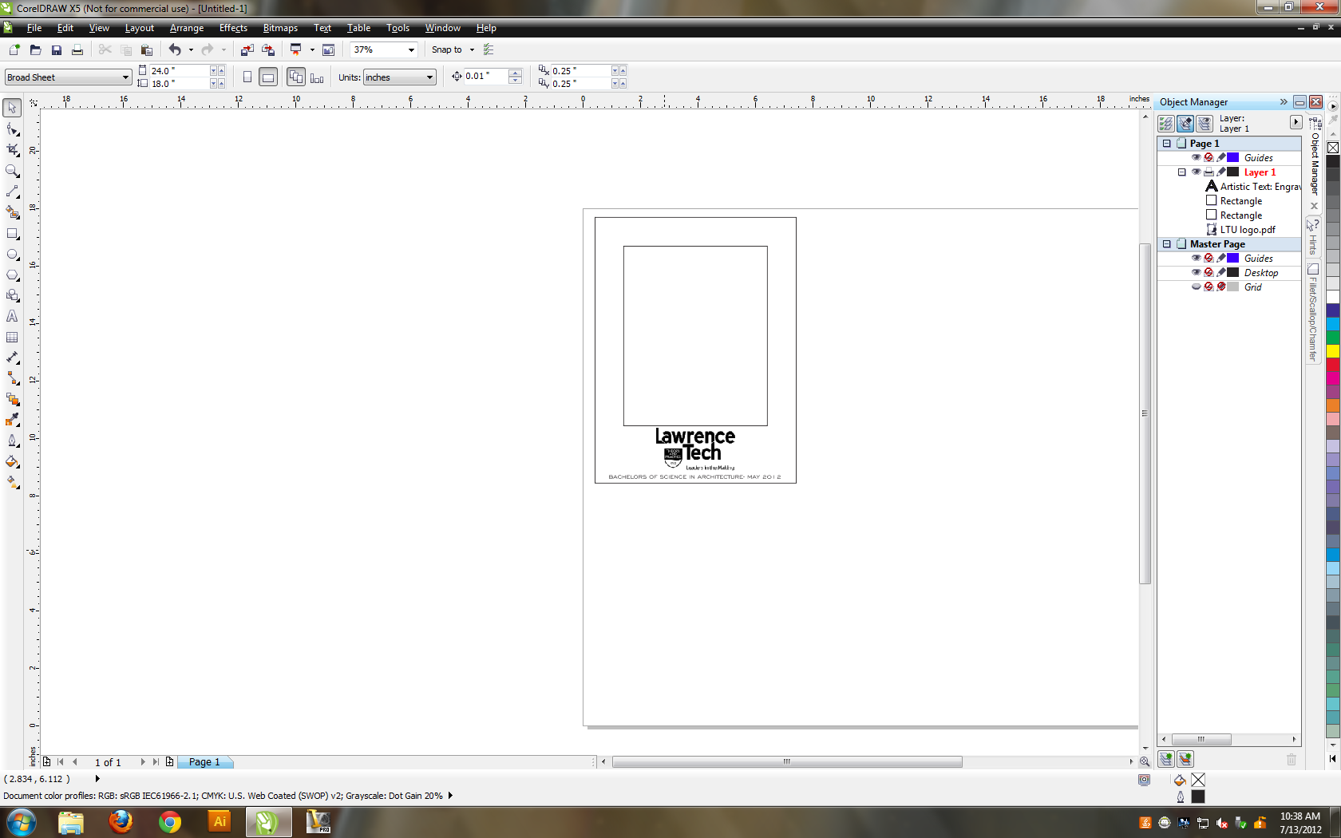Toggle printable icon of Layer 1

(x=1208, y=172)
